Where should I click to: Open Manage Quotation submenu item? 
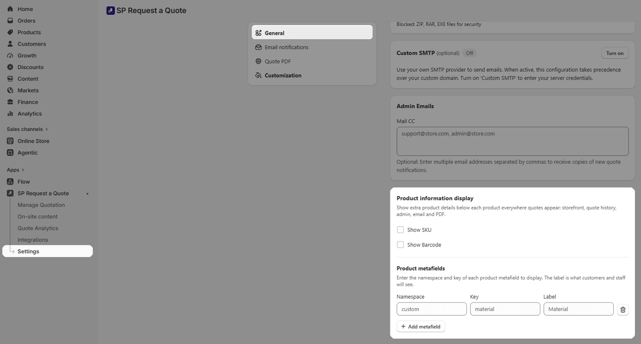point(41,205)
